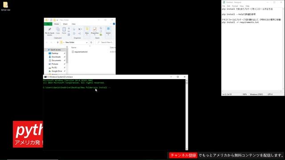Select the requirements.txt file
The height and width of the screenshot is (160, 285).
[80, 52]
